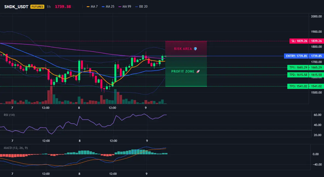324x177 pixels.
Task: Click the 1900.00 price axis label
Action: (316, 32)
